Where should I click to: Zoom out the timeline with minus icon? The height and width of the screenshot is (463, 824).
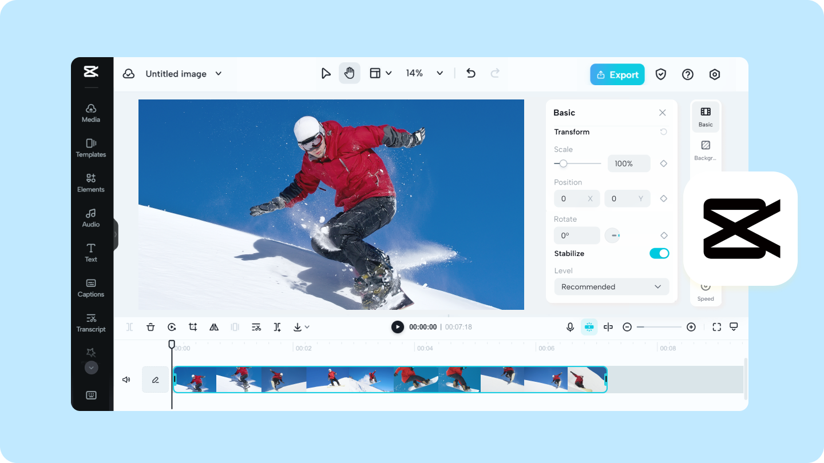pos(627,327)
